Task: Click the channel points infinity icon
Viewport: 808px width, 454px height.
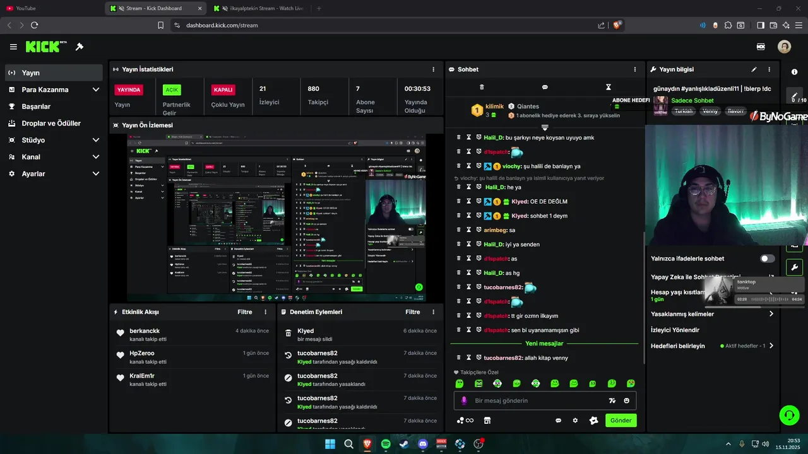Action: pos(466,421)
